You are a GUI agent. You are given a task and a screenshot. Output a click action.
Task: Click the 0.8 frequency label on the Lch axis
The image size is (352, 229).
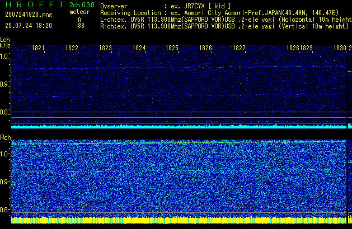pos(4,112)
